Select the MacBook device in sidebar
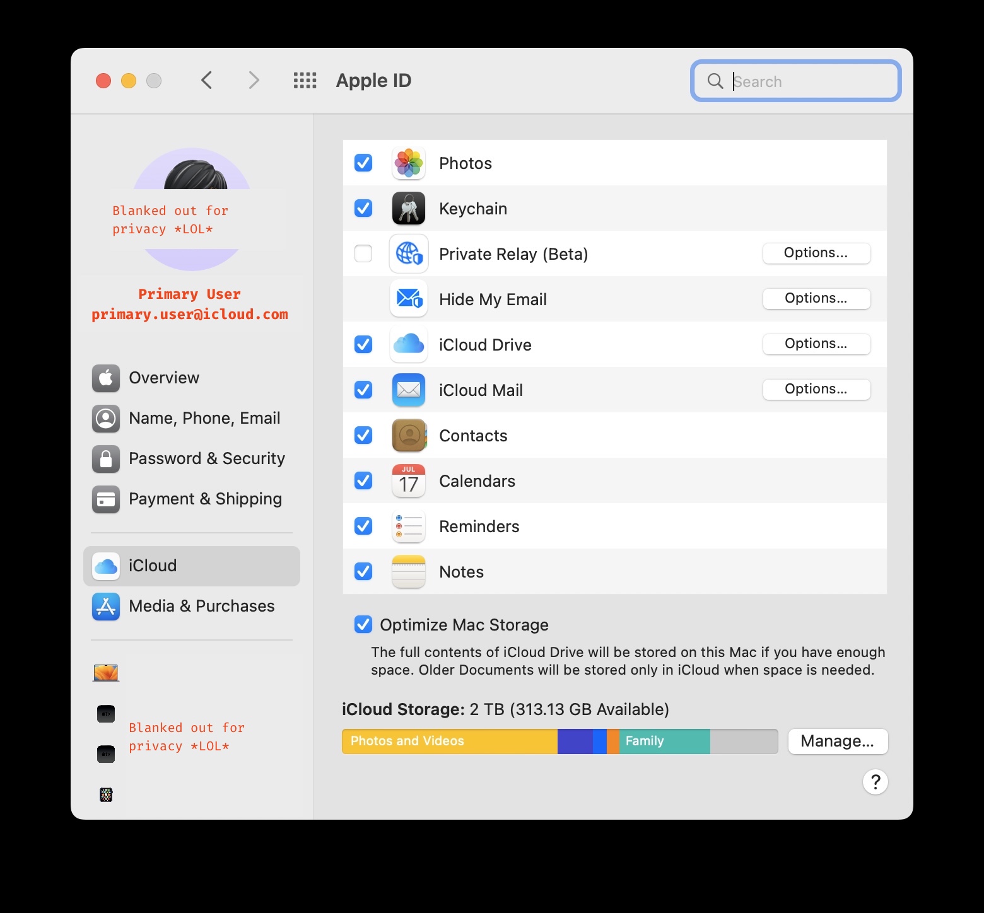Viewport: 984px width, 913px height. 106,673
